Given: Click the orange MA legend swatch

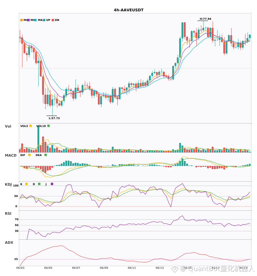Looking at the screenshot, I should coord(21,20).
